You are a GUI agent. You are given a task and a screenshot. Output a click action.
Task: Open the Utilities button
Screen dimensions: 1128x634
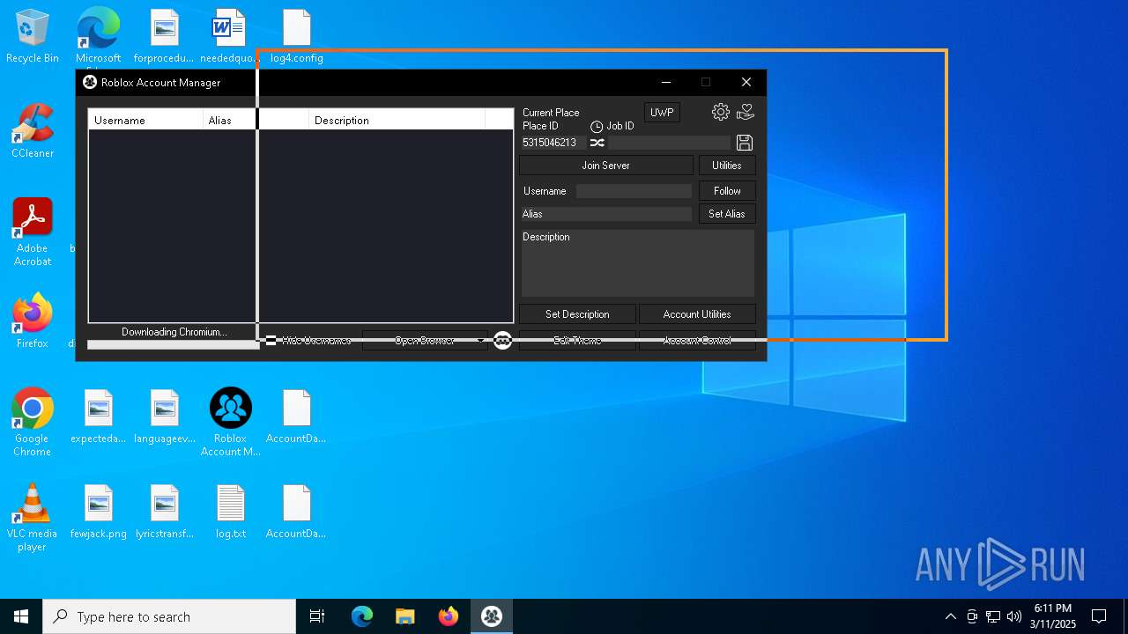(727, 166)
